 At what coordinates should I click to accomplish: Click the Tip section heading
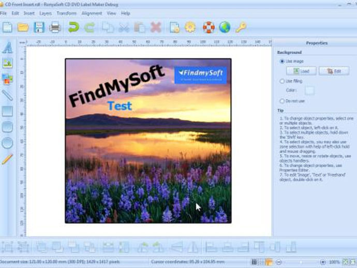pyautogui.click(x=280, y=110)
